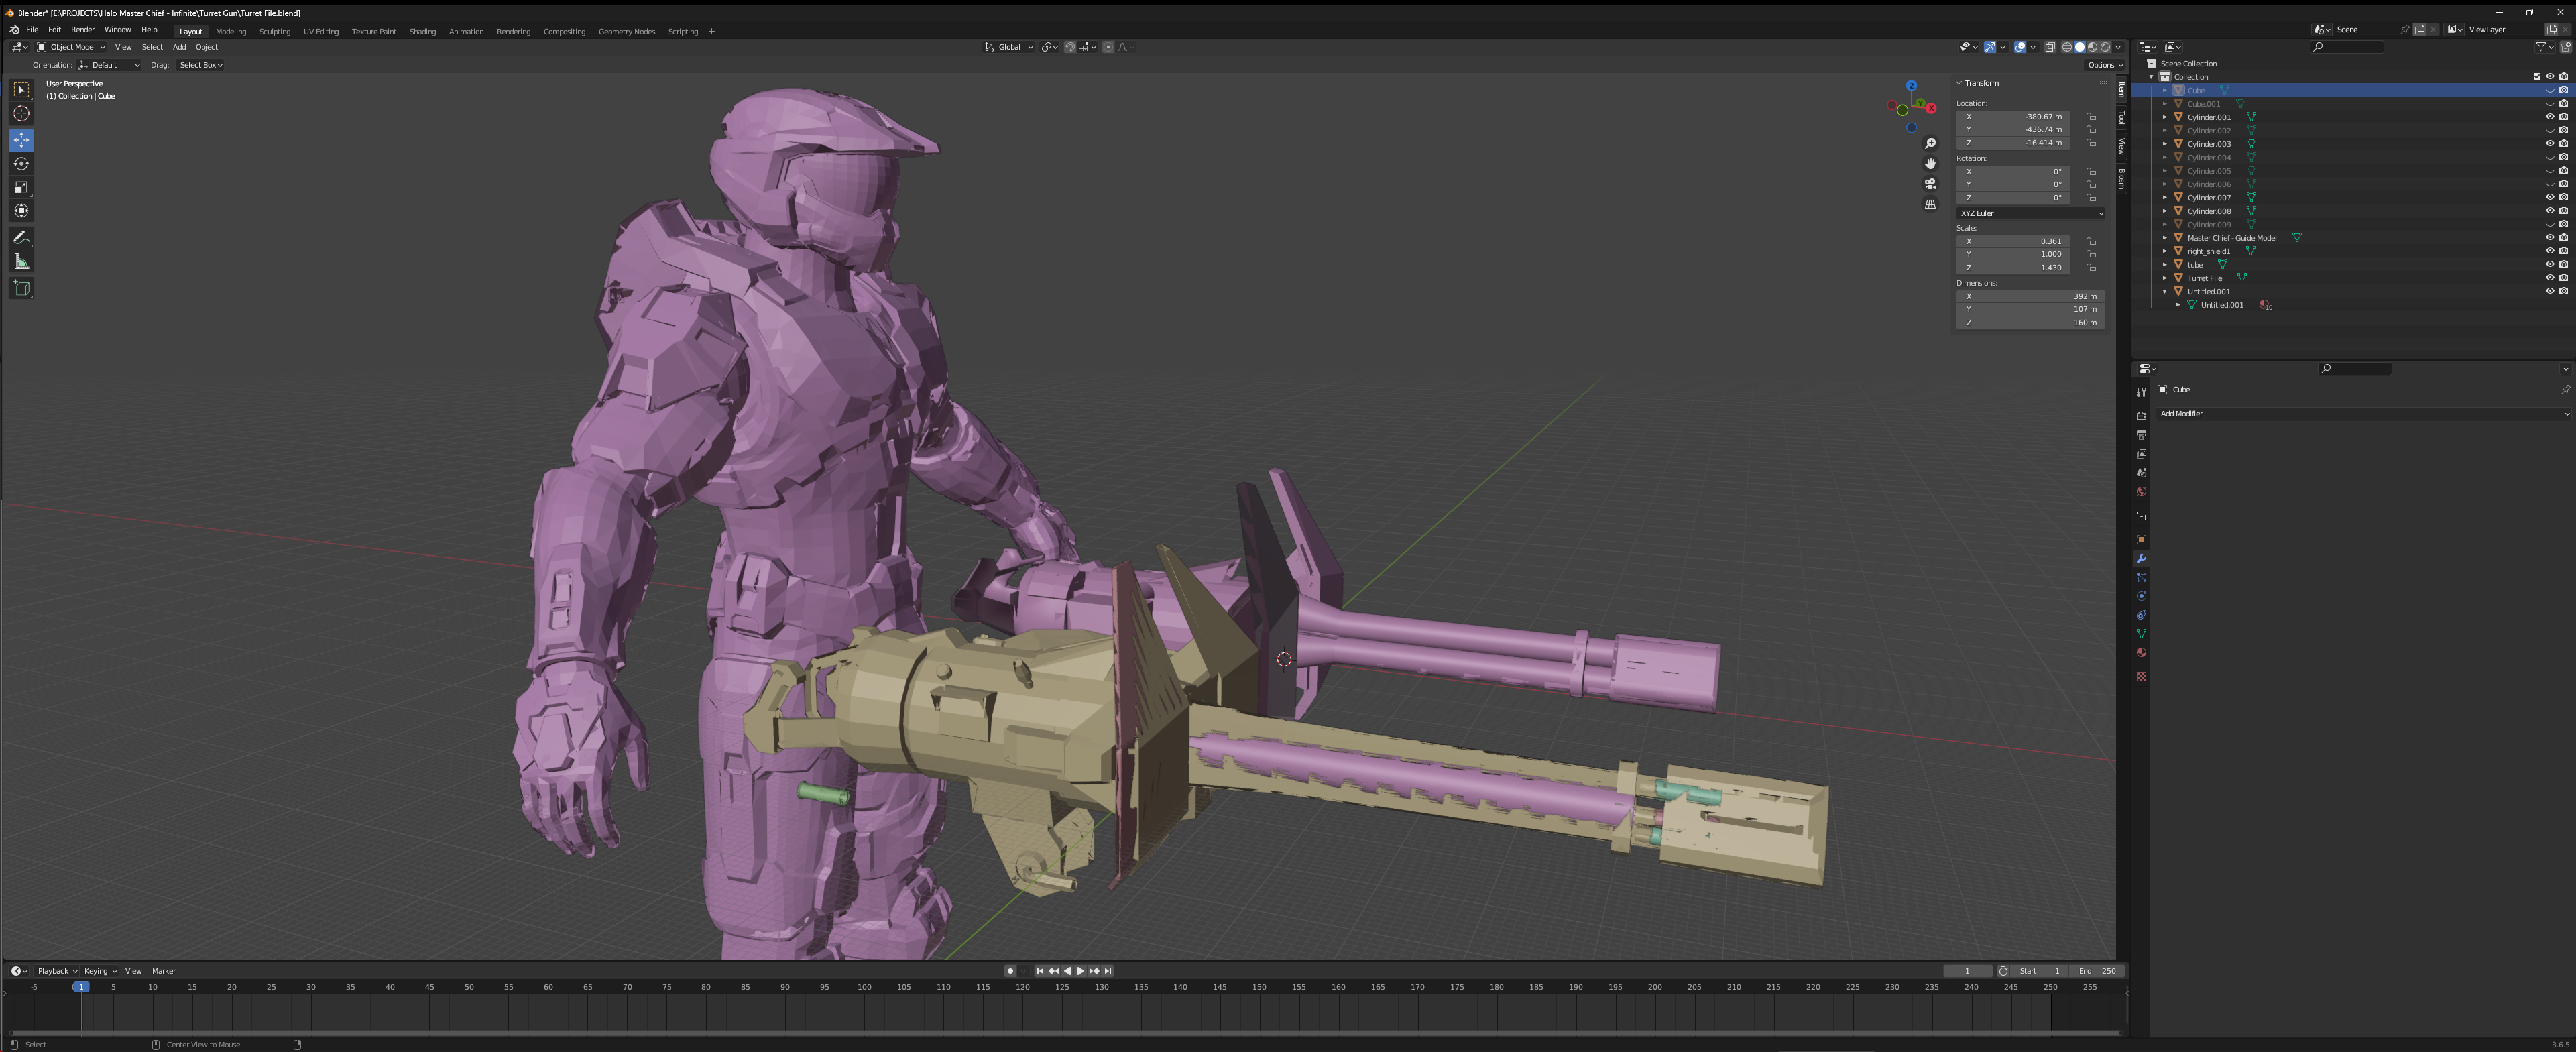Screen dimensions: 2576x1052
Task: Uncheck the Collection exclude checkbox
Action: pyautogui.click(x=2536, y=77)
